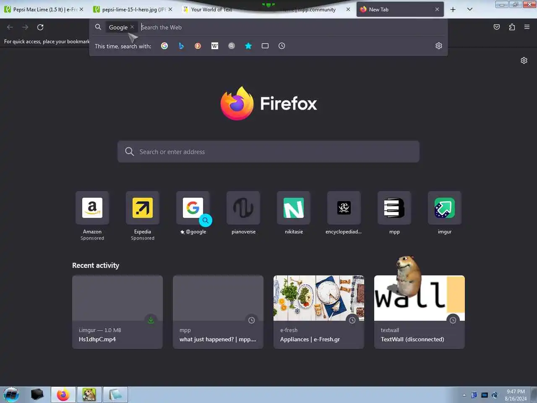Remove the Google search-mode chip
This screenshot has height=403, width=537.
132,27
